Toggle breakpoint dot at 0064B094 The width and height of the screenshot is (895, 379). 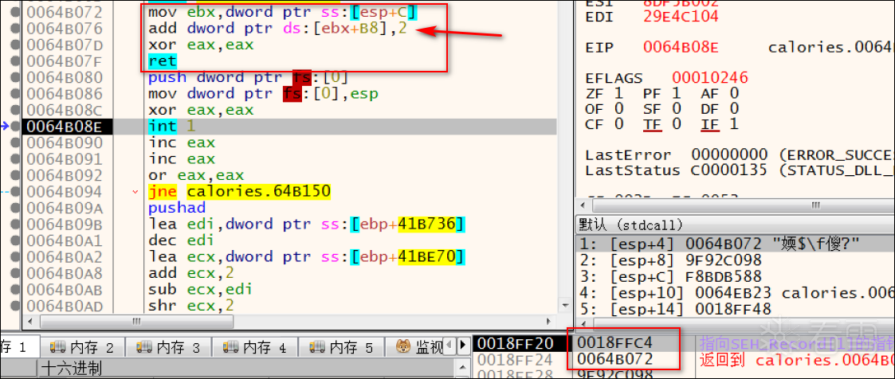(15, 192)
